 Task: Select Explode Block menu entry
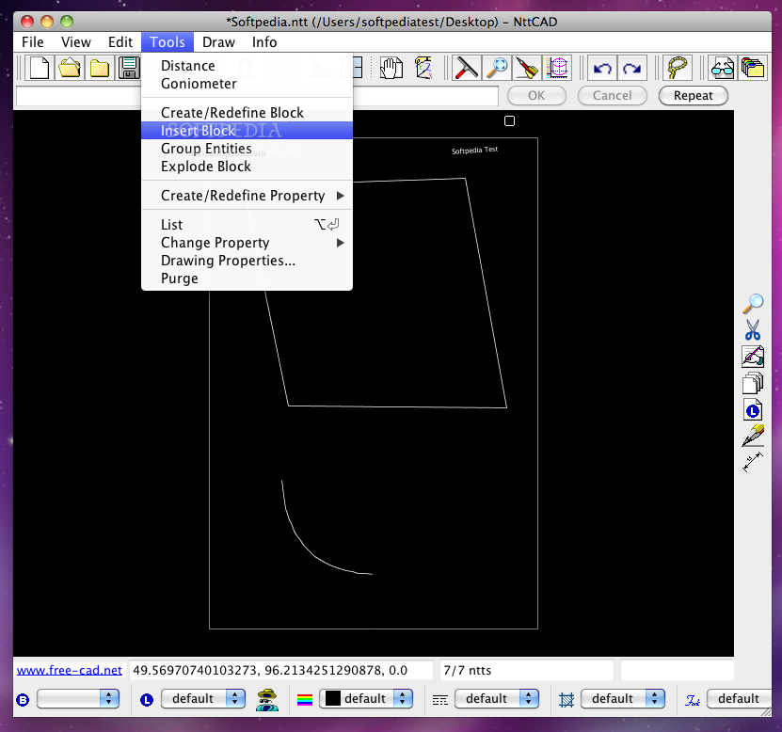[x=247, y=167]
